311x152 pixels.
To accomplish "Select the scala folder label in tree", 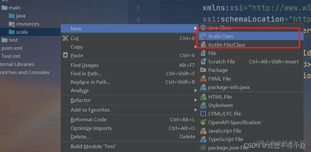I will (x=22, y=32).
